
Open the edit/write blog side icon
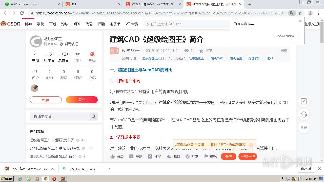click(304, 101)
